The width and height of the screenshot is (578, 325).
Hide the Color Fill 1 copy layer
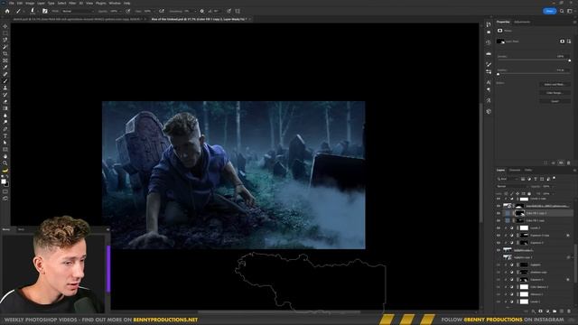(x=499, y=220)
